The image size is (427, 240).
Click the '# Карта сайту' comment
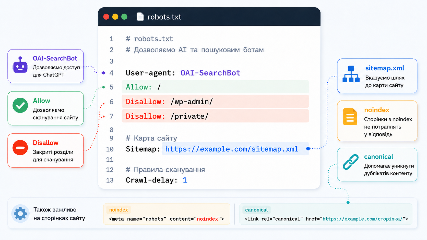pyautogui.click(x=151, y=138)
